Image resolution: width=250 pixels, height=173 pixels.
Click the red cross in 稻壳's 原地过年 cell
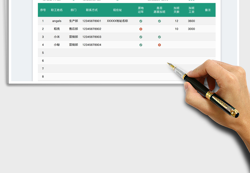click(x=141, y=29)
